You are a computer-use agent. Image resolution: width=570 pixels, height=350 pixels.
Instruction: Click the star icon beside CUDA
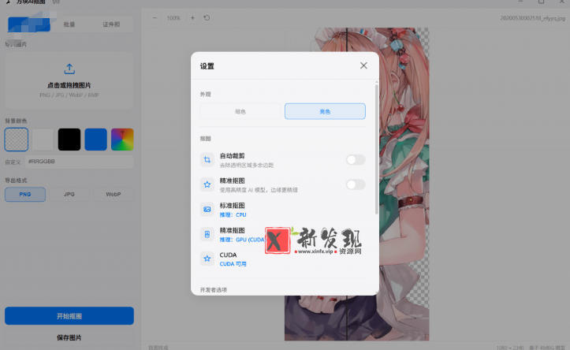(207, 259)
